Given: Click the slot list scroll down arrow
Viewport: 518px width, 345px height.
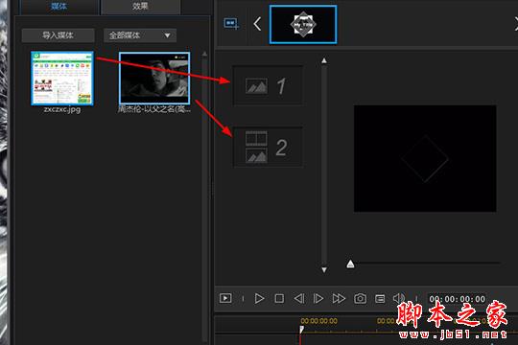Looking at the screenshot, I should click(324, 269).
